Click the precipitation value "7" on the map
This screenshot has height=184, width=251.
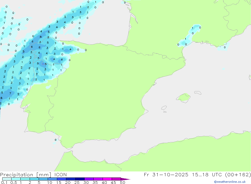click(10, 93)
